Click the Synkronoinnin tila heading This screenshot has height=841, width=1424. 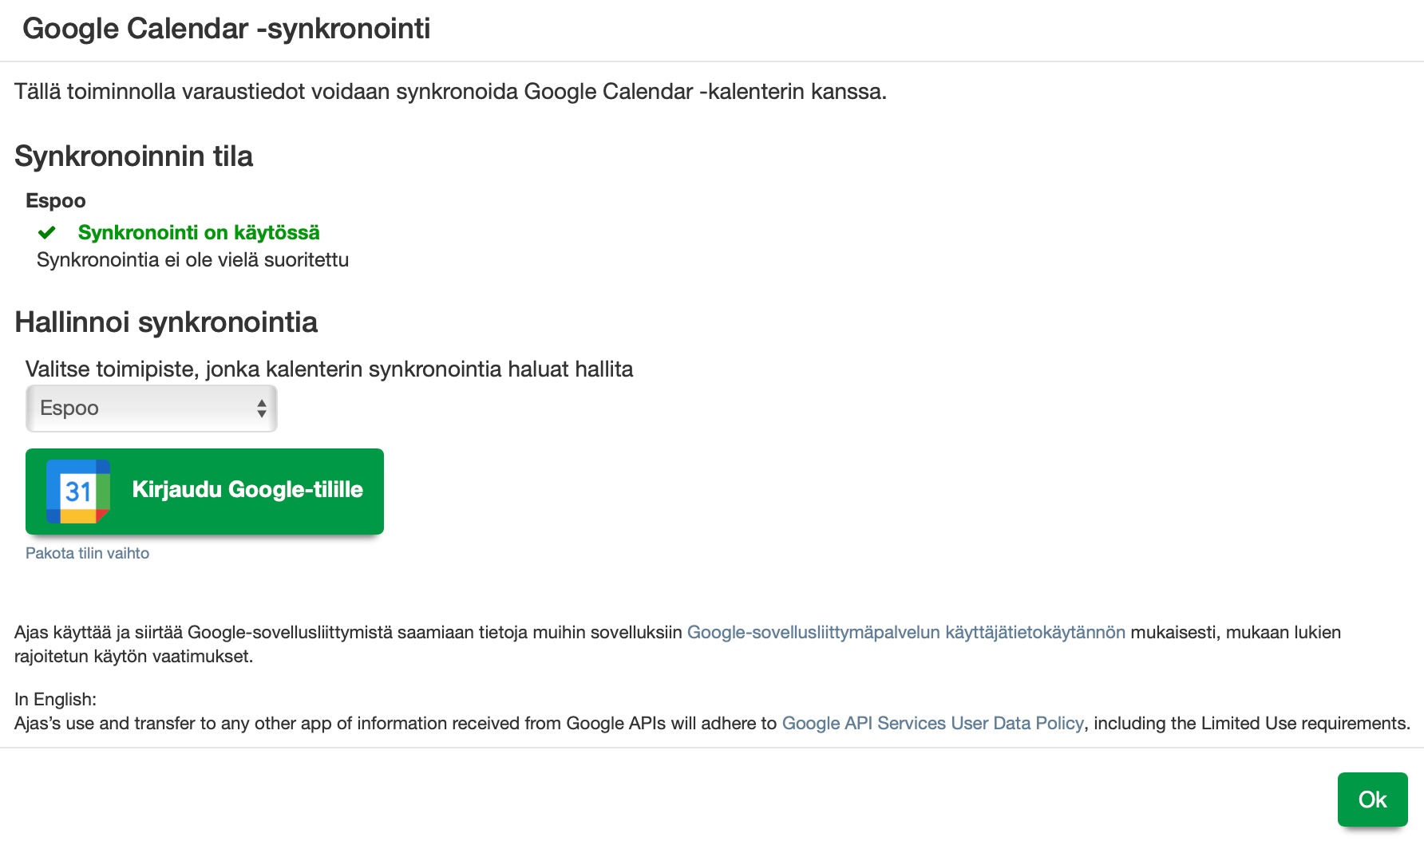[x=133, y=156]
